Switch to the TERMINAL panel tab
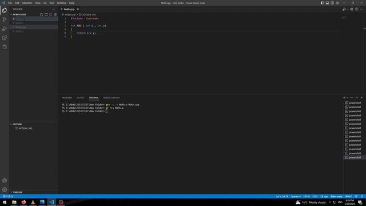 click(94, 98)
